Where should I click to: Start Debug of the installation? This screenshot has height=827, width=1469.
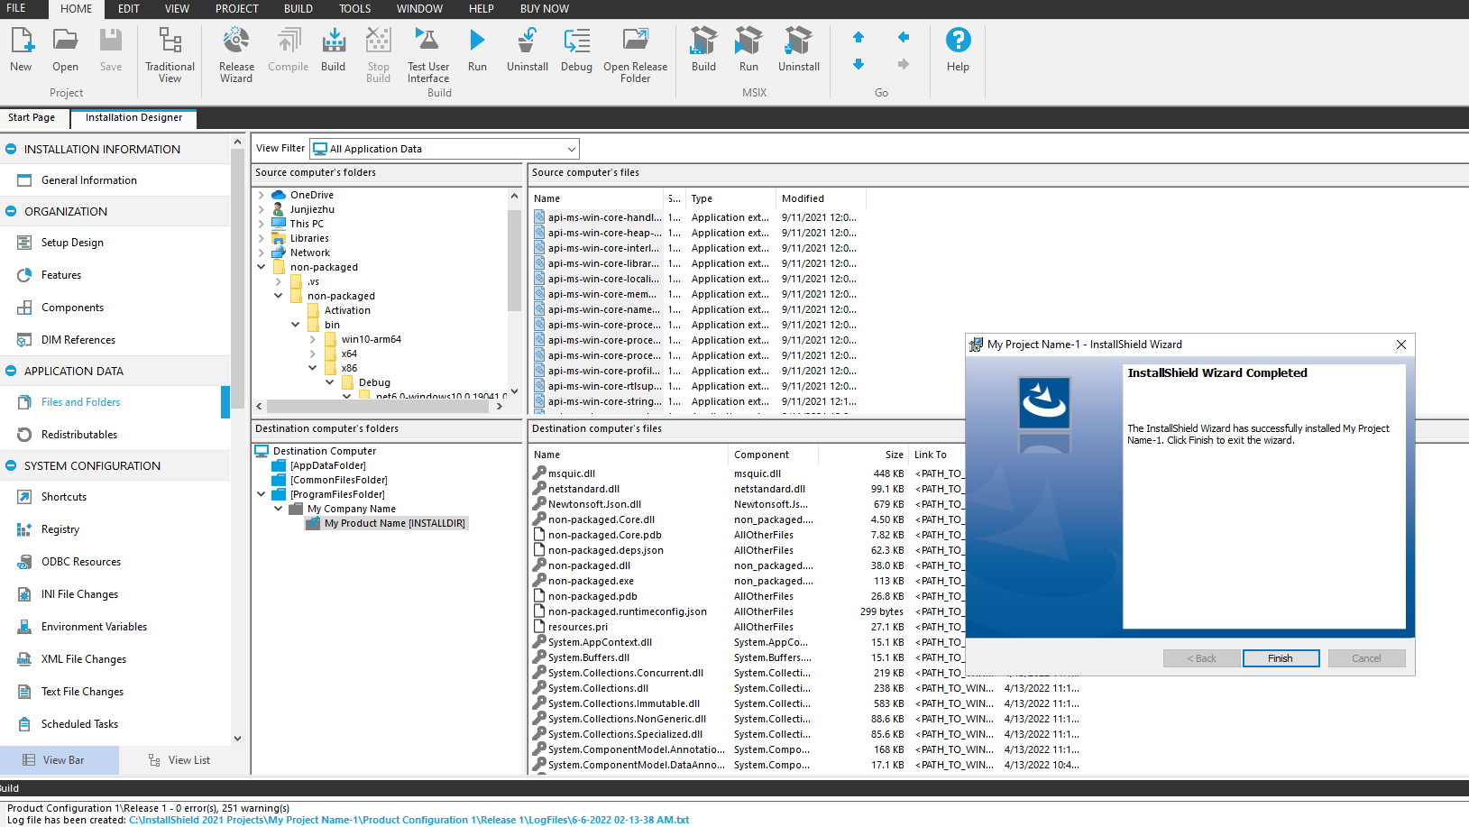pos(576,51)
